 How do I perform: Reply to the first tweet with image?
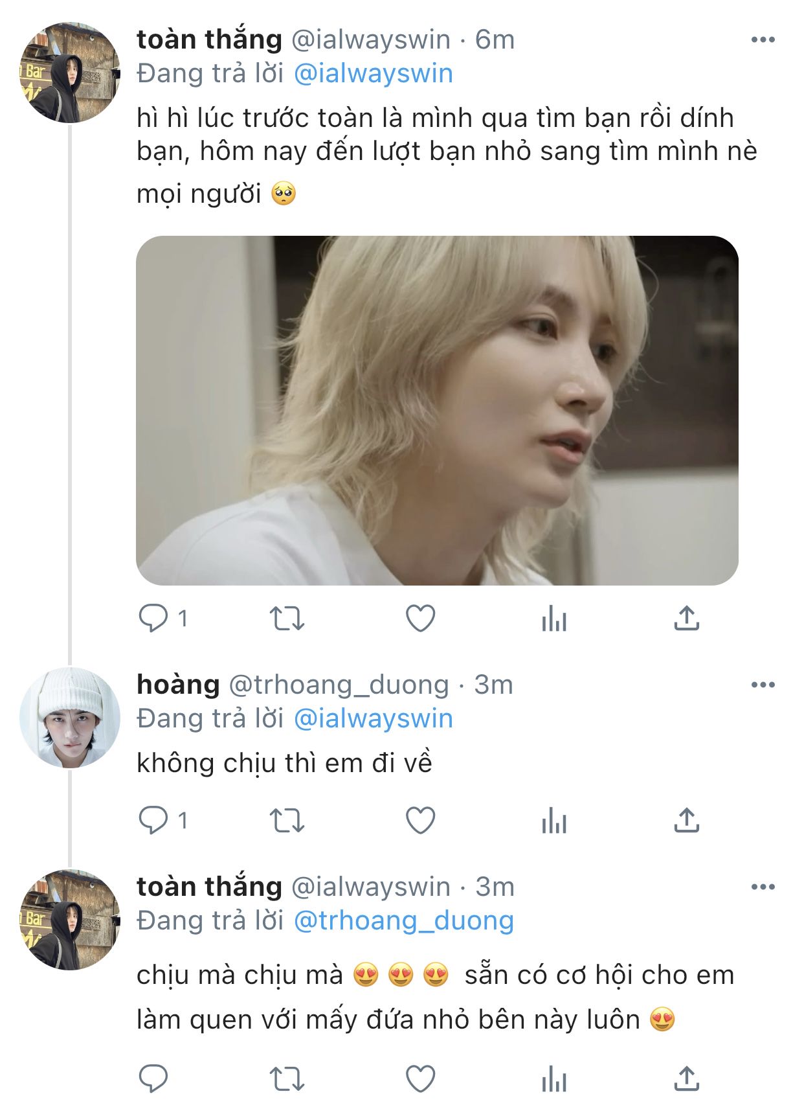pyautogui.click(x=153, y=618)
